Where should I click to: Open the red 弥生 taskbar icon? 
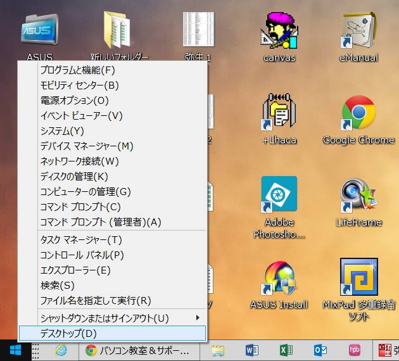pyautogui.click(x=386, y=351)
